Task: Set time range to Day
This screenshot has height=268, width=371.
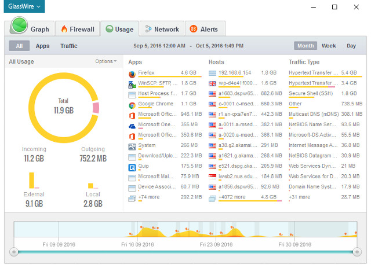Action: tap(351, 46)
